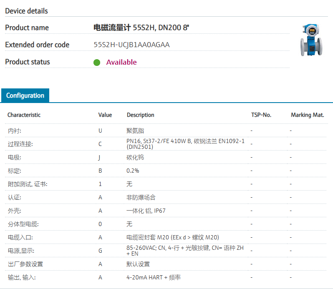The height and width of the screenshot is (289, 333).
Task: Click the Marking Mat. column header
Action: coord(307,115)
